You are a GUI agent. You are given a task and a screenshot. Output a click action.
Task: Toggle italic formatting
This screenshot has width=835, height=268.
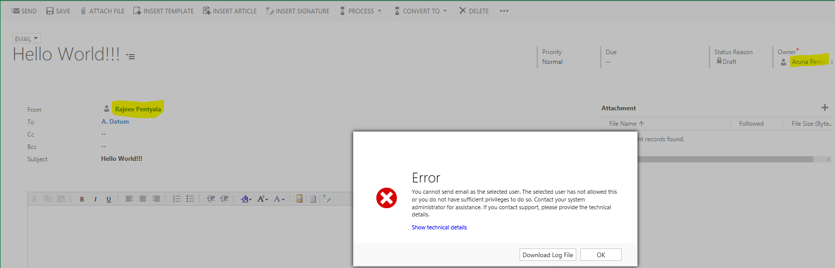coord(95,199)
